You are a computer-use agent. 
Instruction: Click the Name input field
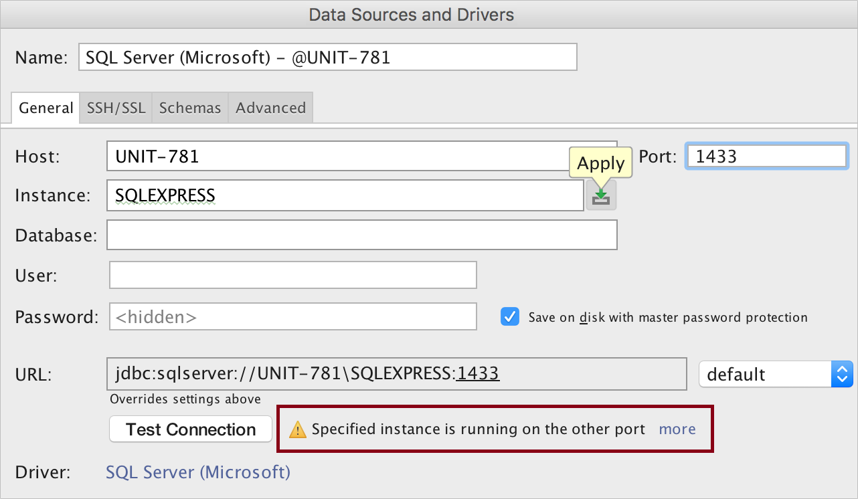327,58
